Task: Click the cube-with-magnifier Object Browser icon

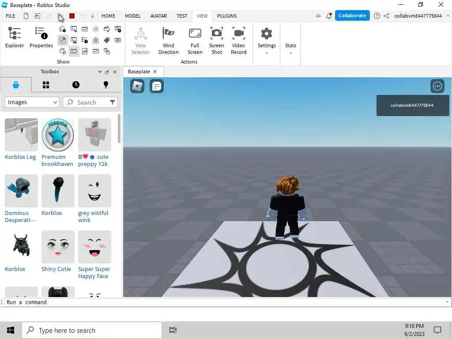Action: click(63, 51)
